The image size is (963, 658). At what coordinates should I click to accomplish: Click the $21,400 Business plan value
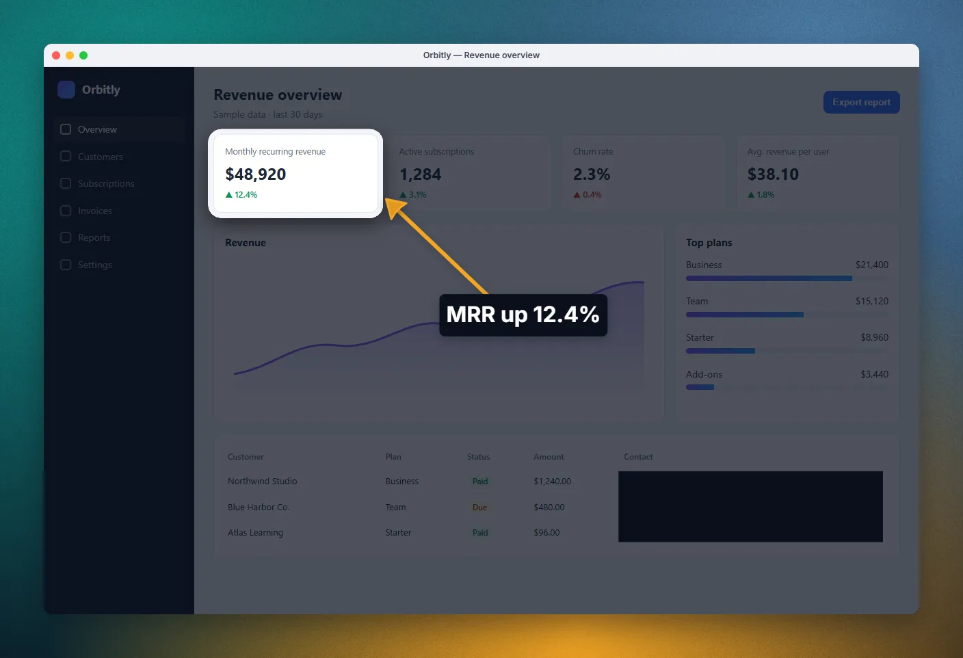click(x=872, y=265)
